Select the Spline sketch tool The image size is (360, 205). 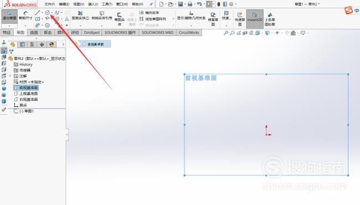(56, 13)
